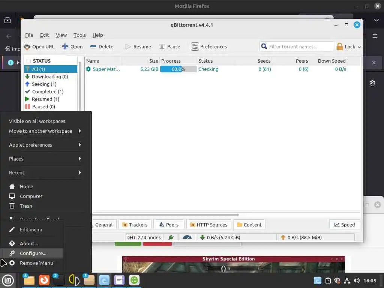Screen dimensions: 384x288
Task: Open Firefox from the taskbar
Action: pos(44,280)
